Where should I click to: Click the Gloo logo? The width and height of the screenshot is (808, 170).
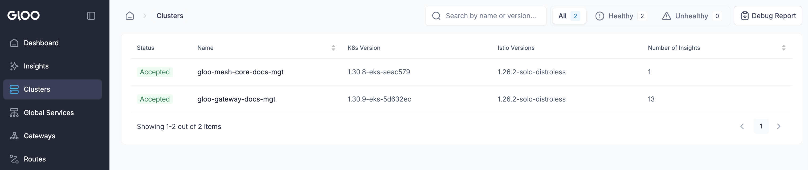(23, 15)
